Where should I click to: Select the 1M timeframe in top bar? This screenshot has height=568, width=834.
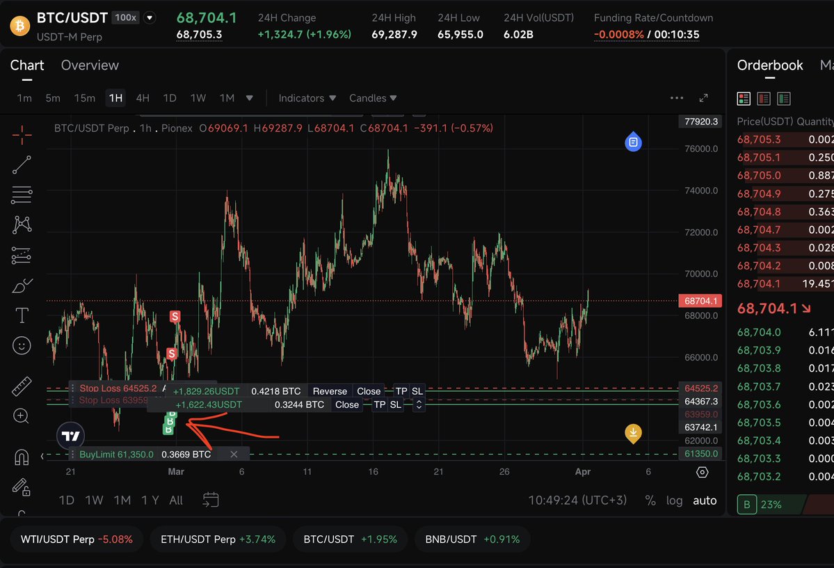(227, 98)
